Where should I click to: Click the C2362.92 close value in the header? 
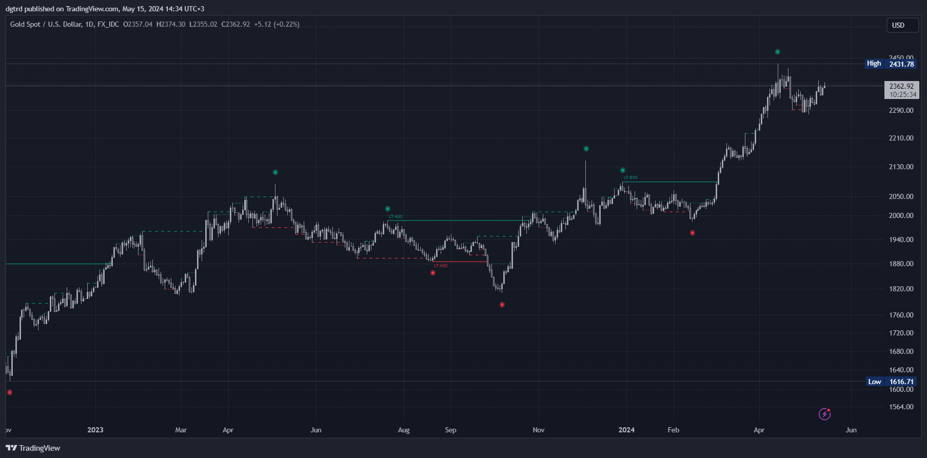click(x=235, y=24)
